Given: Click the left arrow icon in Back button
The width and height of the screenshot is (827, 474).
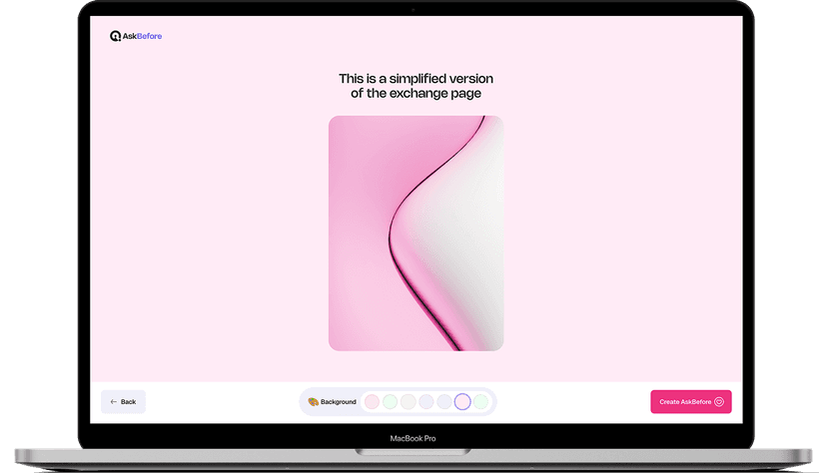Looking at the screenshot, I should click(x=114, y=402).
